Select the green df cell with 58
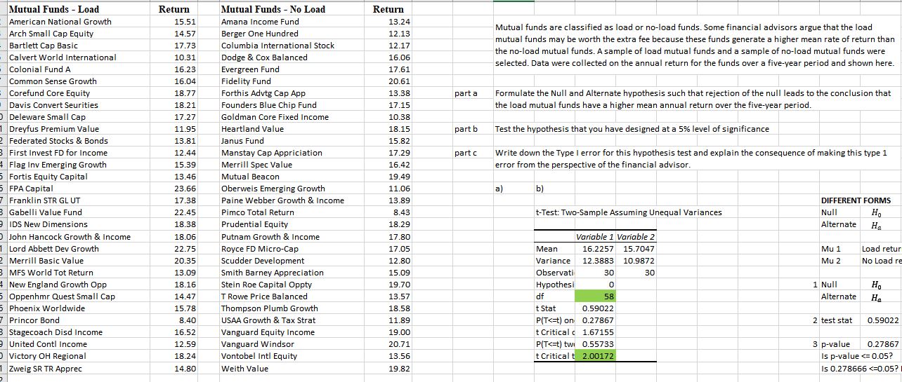Viewport: 902px width, 382px height. point(595,296)
